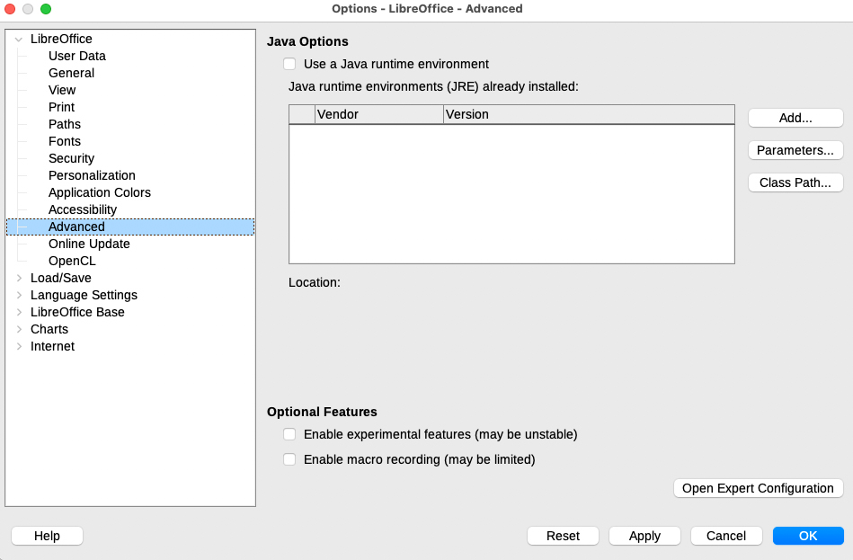Confirm with the OK button
Screen dimensions: 853x560
pos(808,536)
